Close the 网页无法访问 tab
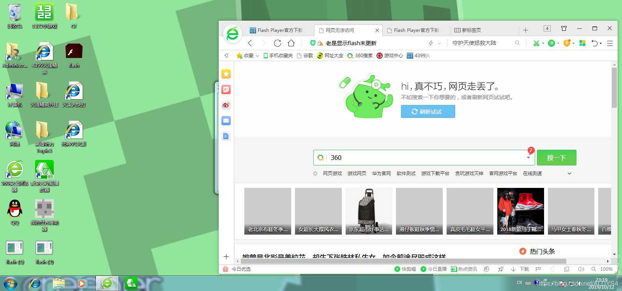 [x=377, y=30]
